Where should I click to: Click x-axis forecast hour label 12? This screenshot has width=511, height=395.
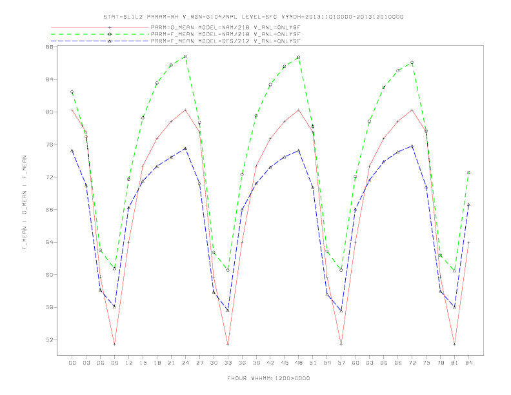point(129,363)
